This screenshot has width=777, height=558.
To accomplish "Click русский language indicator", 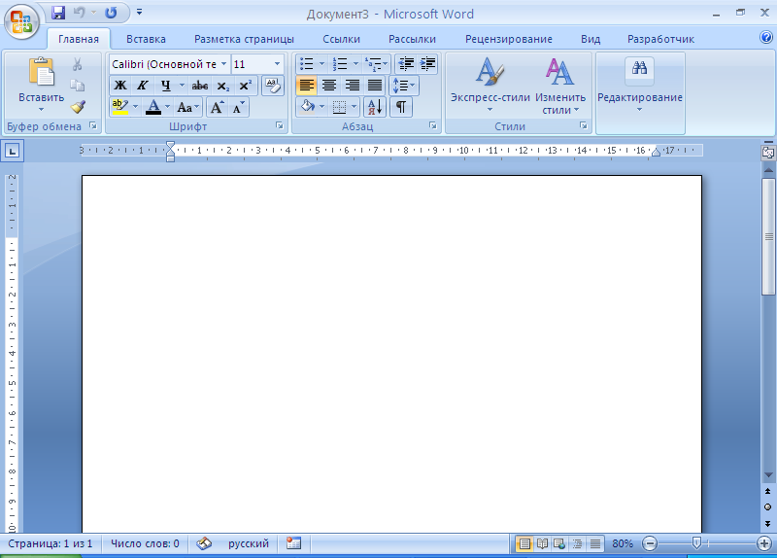I will pyautogui.click(x=249, y=544).
